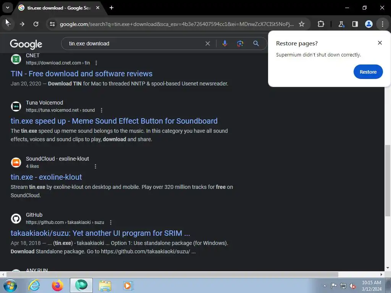Image resolution: width=391 pixels, height=293 pixels.
Task: Reload the current page
Action: pos(36,24)
